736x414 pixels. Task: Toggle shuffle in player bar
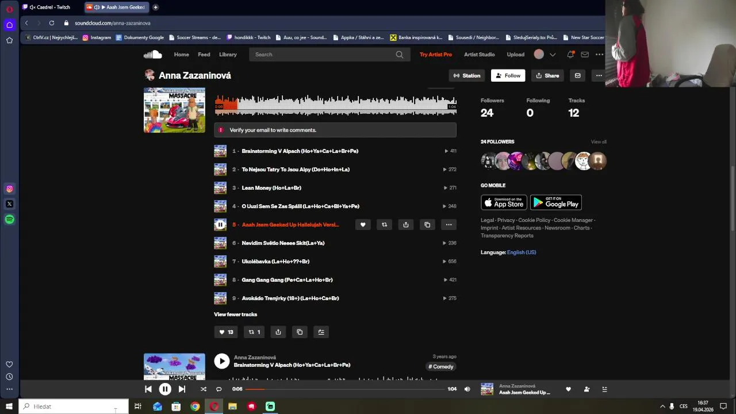pos(203,389)
